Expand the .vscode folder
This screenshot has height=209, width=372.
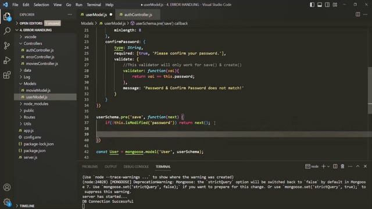click(x=45, y=37)
